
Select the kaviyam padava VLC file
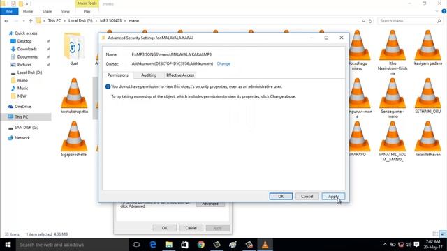pyautogui.click(x=428, y=48)
